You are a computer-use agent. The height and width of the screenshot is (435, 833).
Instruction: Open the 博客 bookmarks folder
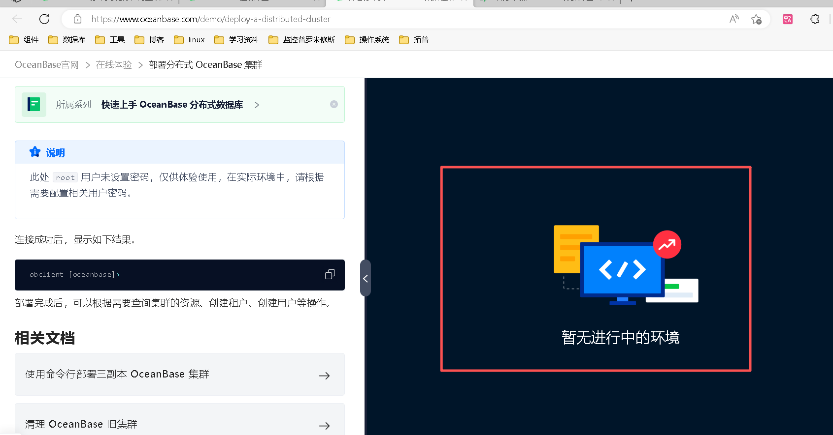coord(149,40)
